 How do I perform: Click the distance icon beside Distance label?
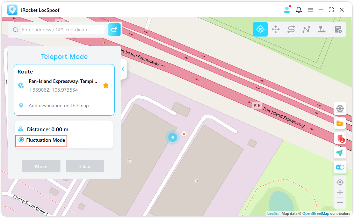coord(21,129)
